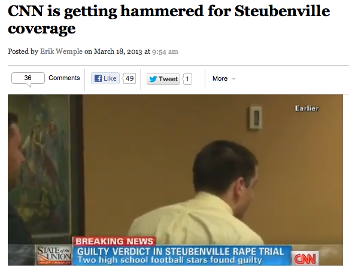Click the article headline about Steubenville coverage
349x266 pixels.
[169, 20]
